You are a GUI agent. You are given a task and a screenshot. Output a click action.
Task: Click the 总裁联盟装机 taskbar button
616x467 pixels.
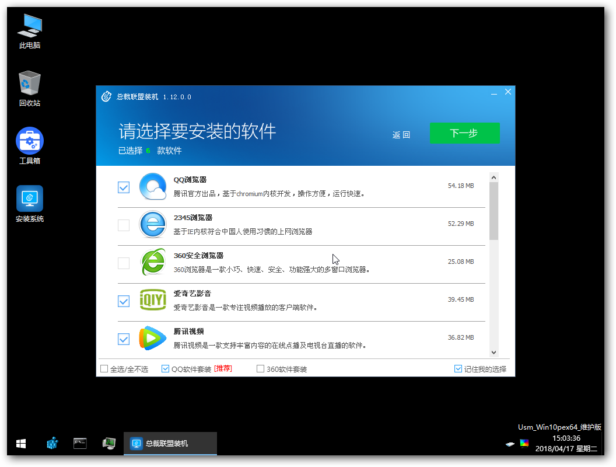pyautogui.click(x=170, y=444)
